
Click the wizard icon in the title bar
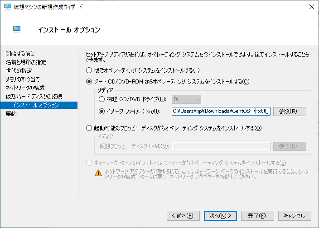pos(8,7)
